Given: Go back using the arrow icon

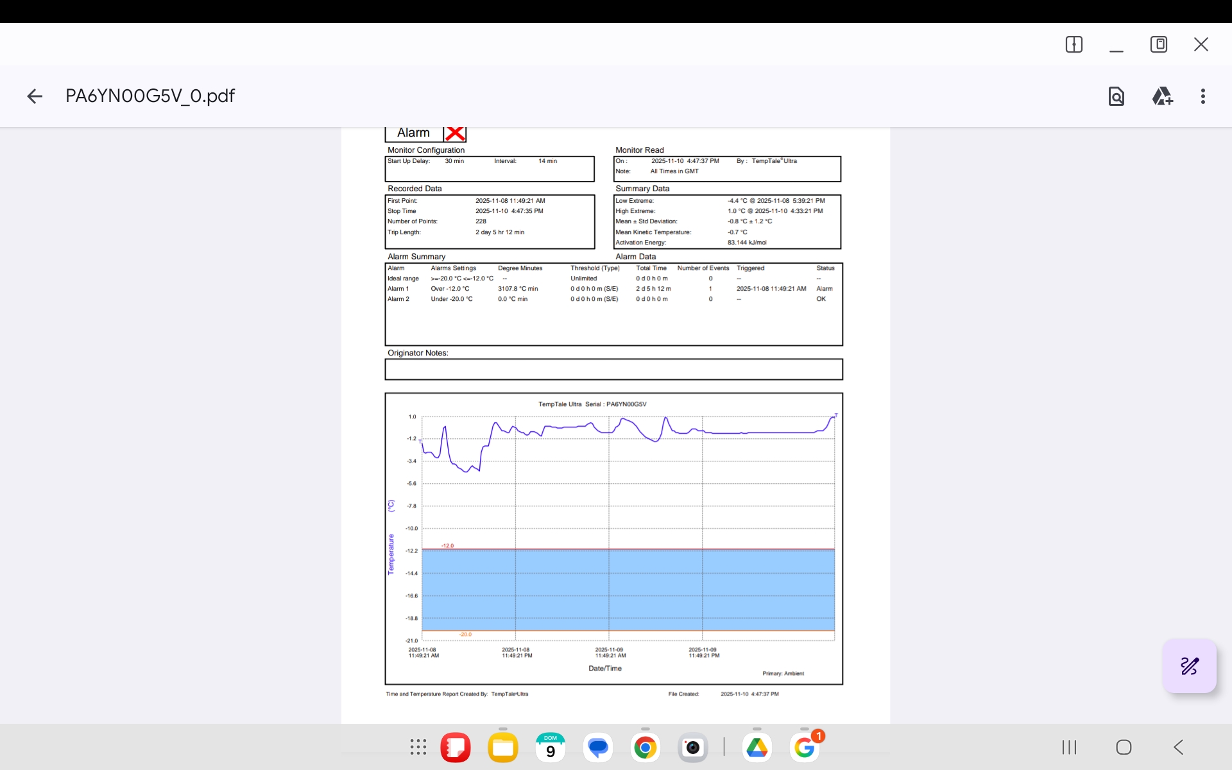Looking at the screenshot, I should [x=35, y=96].
